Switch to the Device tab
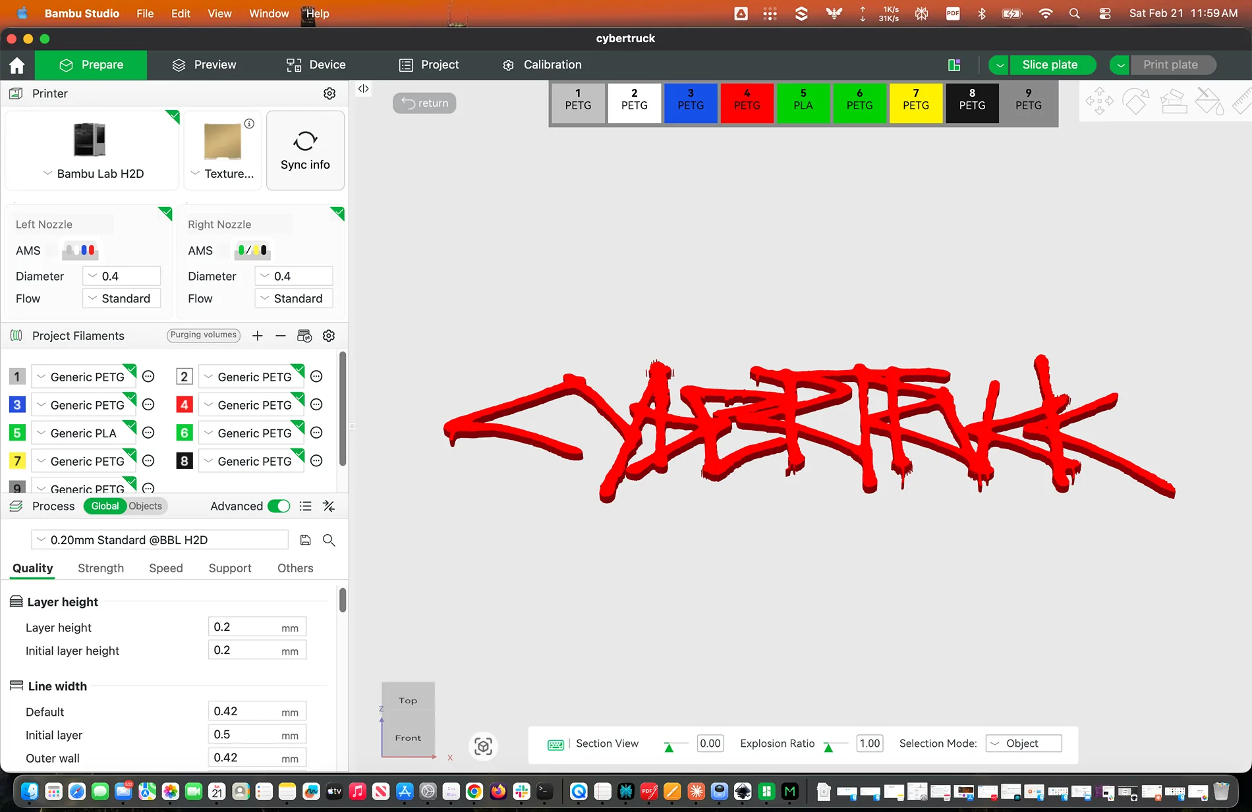The height and width of the screenshot is (812, 1252). point(316,65)
